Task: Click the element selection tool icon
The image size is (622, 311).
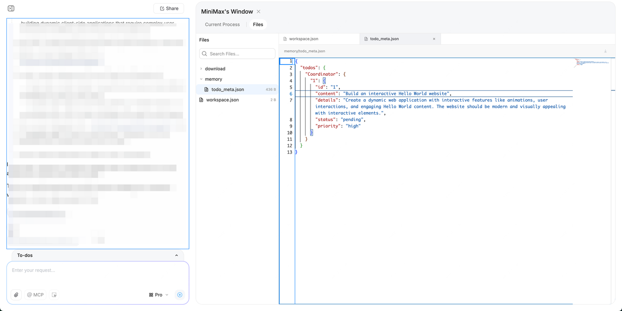Action: point(54,295)
